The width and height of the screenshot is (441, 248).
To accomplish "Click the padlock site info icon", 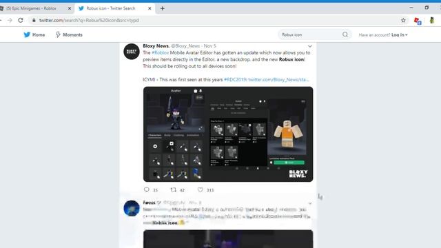I will 34,20.
